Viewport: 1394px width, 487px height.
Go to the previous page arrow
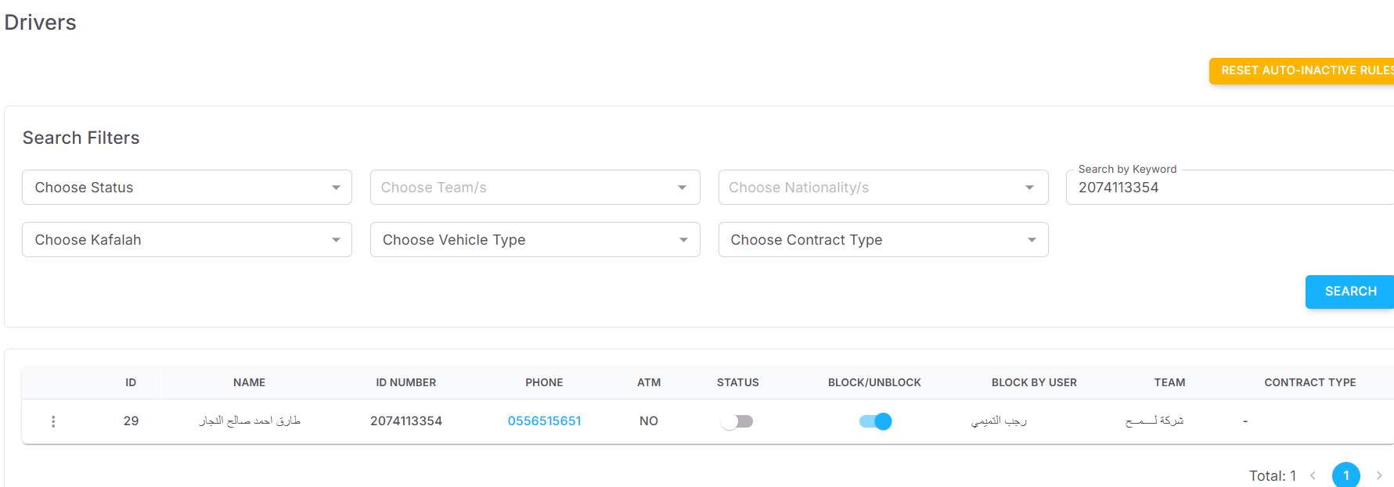point(1313,475)
